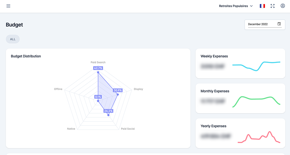Select the 26.2% Paid Social data point
The height and width of the screenshot is (155, 290).
(x=108, y=115)
